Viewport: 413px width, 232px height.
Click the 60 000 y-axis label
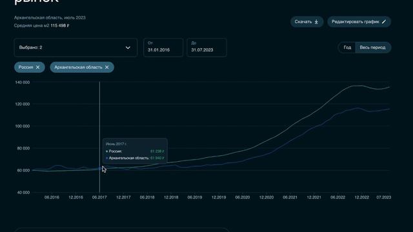[x=23, y=170]
